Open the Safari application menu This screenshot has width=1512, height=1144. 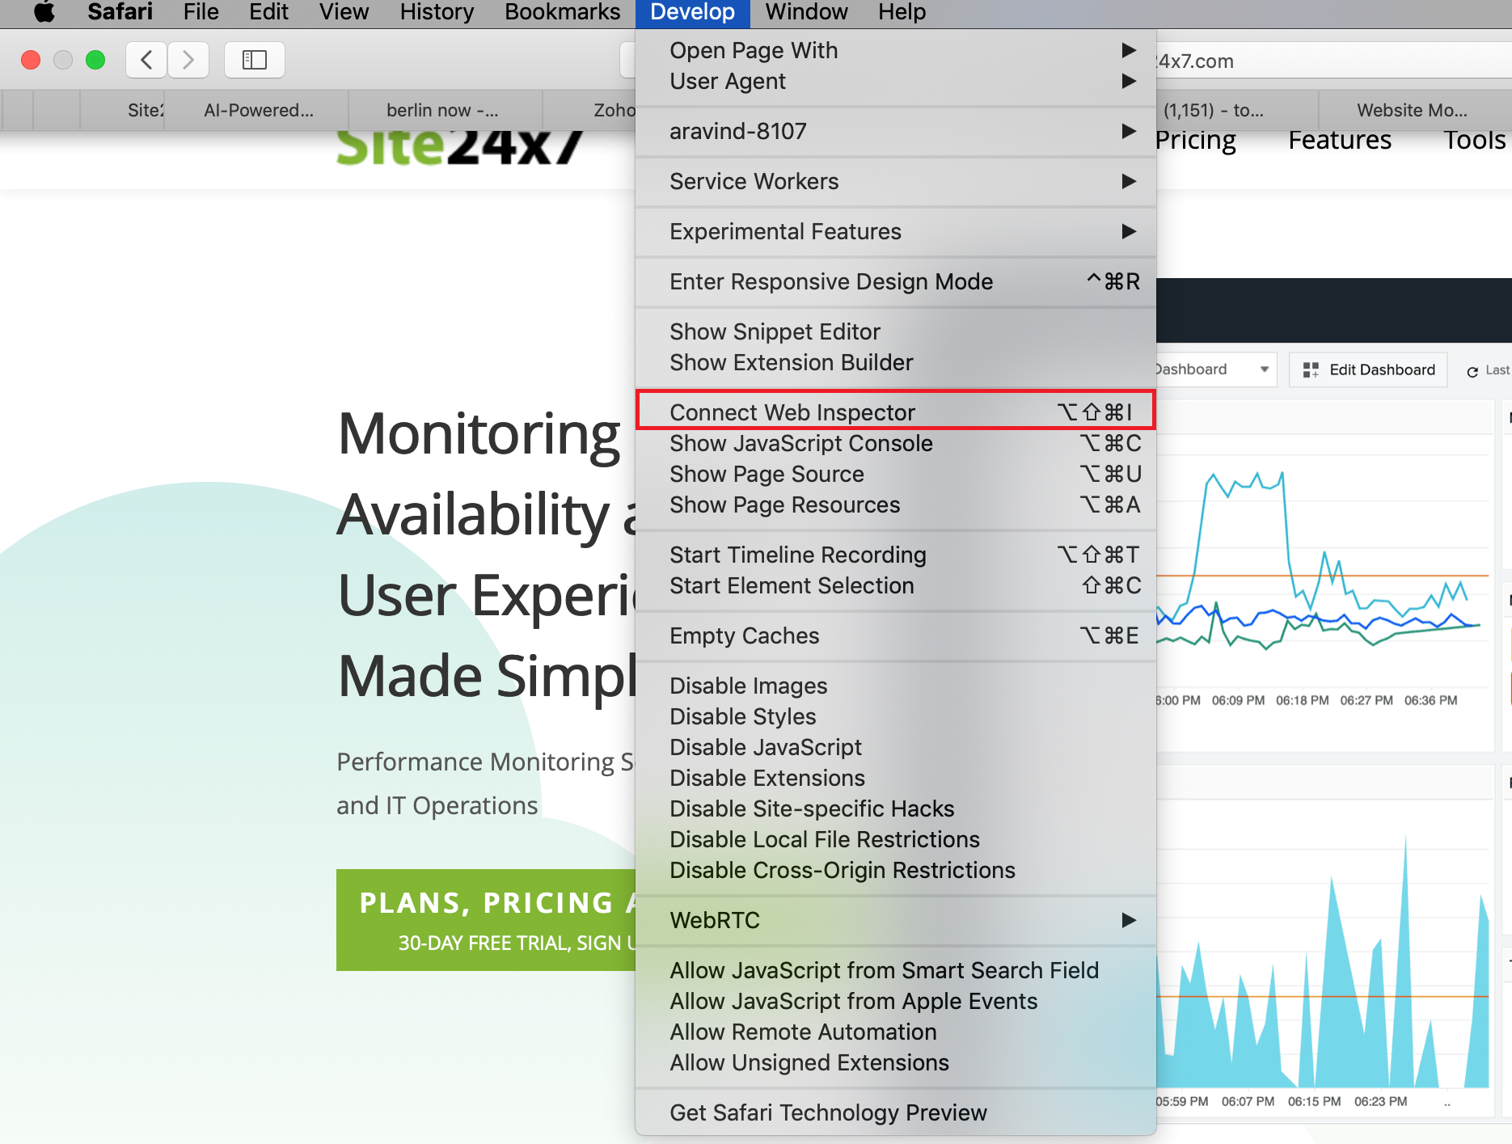120,12
